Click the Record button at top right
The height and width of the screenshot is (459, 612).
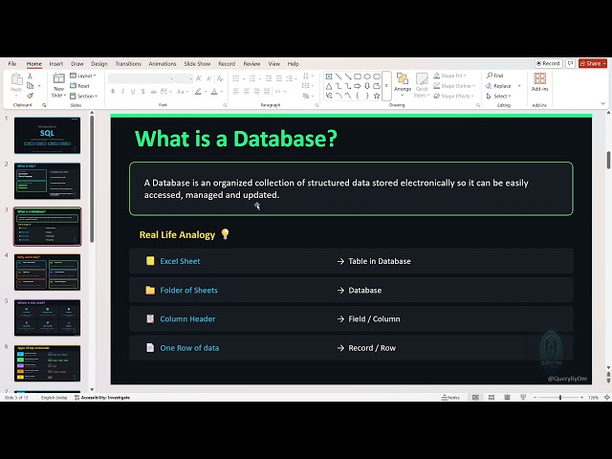click(x=548, y=63)
